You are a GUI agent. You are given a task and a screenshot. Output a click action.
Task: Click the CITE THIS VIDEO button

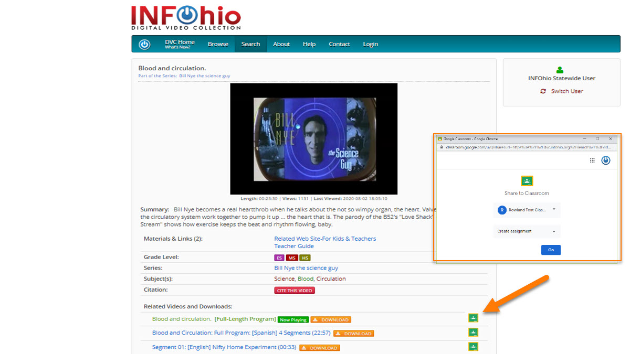point(295,291)
